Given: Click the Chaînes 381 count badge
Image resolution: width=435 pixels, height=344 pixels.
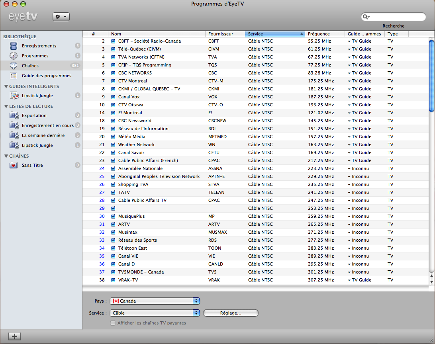Looking at the screenshot, I should click(x=75, y=66).
